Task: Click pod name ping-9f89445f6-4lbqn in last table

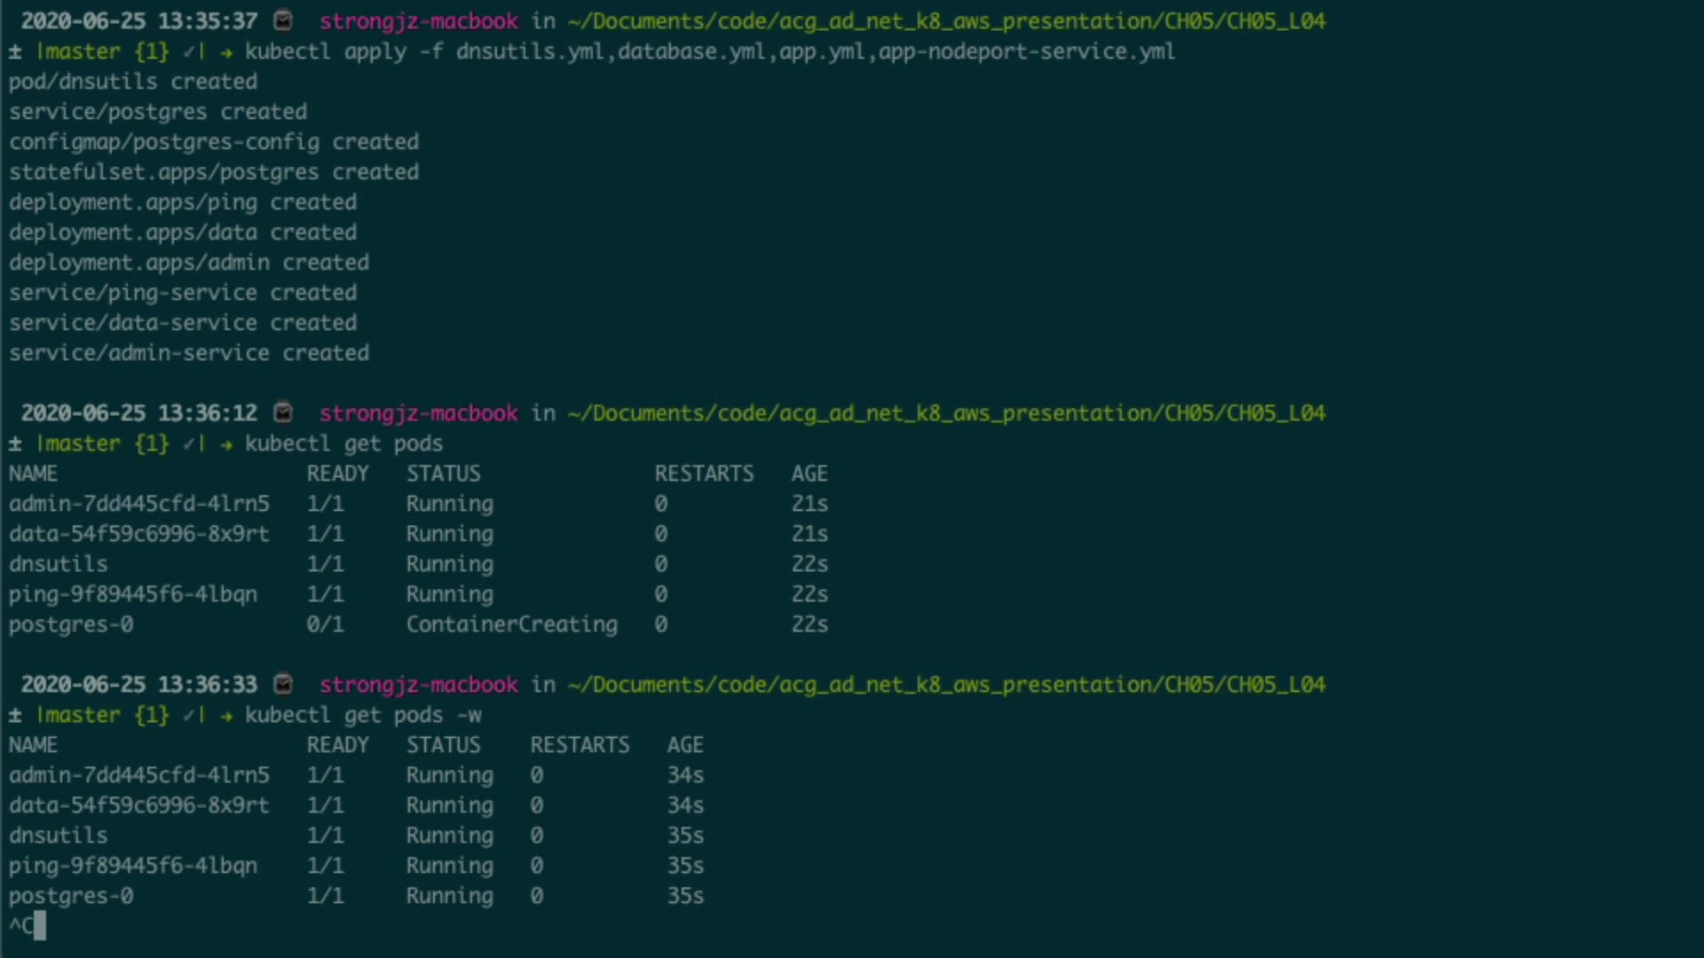Action: (x=133, y=866)
